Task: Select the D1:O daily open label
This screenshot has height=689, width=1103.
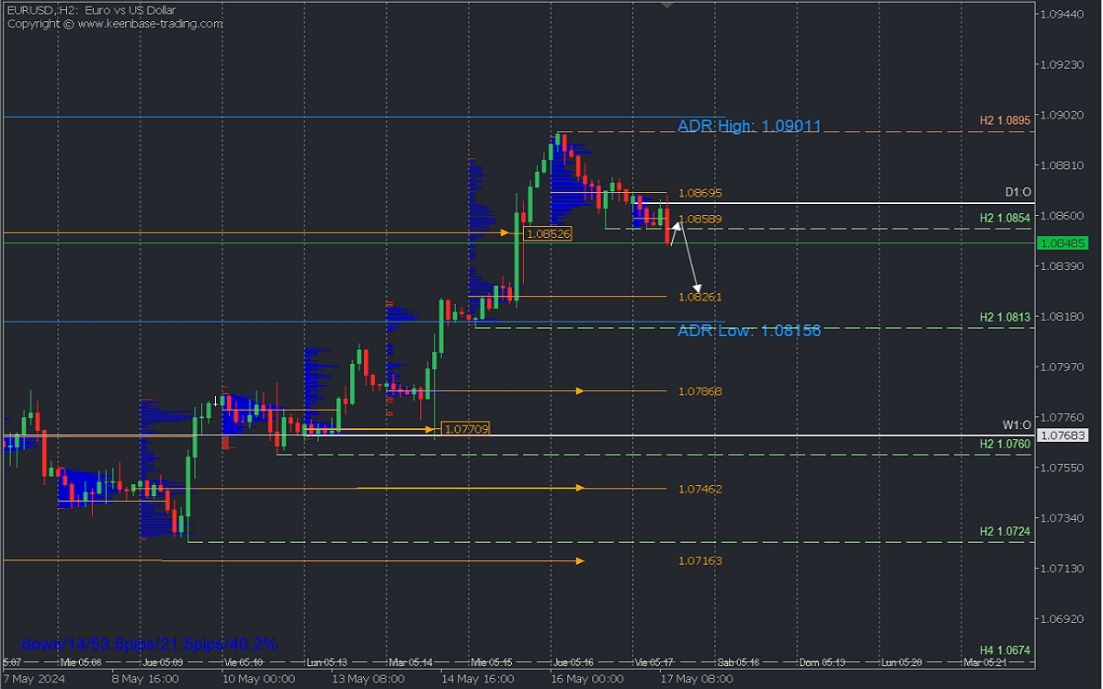Action: pyautogui.click(x=1018, y=192)
